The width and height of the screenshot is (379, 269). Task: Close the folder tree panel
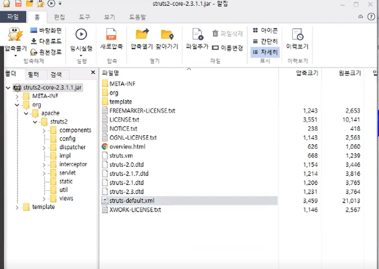point(93,72)
